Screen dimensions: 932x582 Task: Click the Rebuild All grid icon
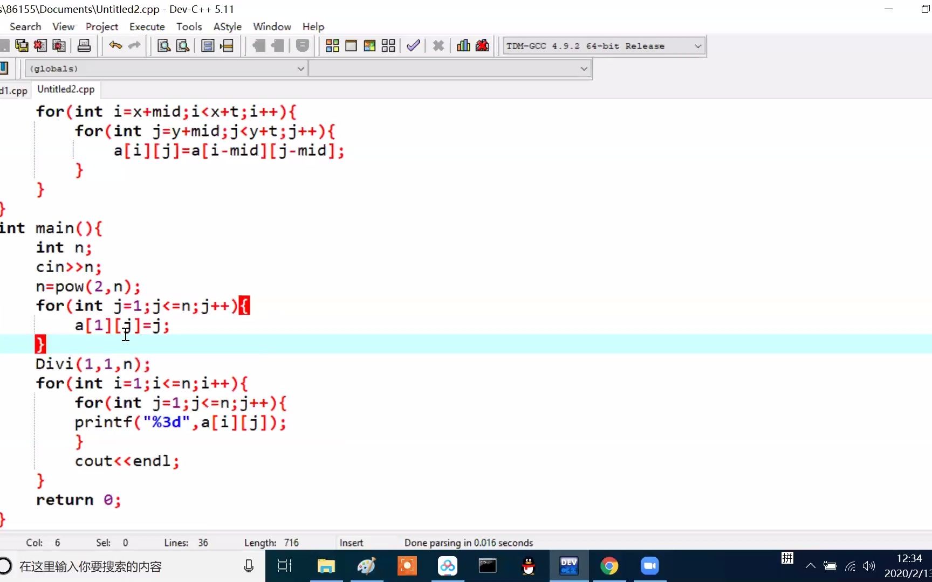pyautogui.click(x=388, y=46)
